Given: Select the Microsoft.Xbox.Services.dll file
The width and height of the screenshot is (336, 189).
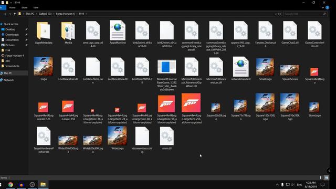Looking at the screenshot, I should point(216,70).
